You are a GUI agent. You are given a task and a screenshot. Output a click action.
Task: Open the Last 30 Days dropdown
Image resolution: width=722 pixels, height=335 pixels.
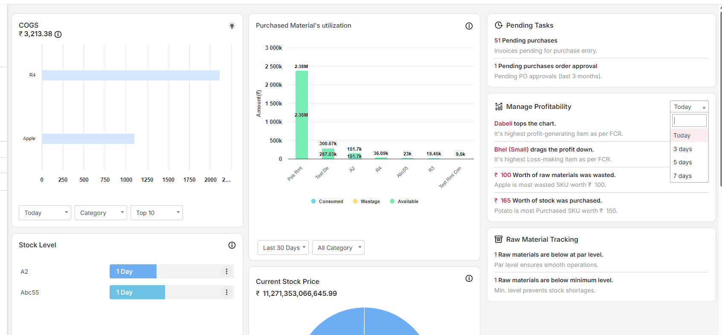pos(283,248)
